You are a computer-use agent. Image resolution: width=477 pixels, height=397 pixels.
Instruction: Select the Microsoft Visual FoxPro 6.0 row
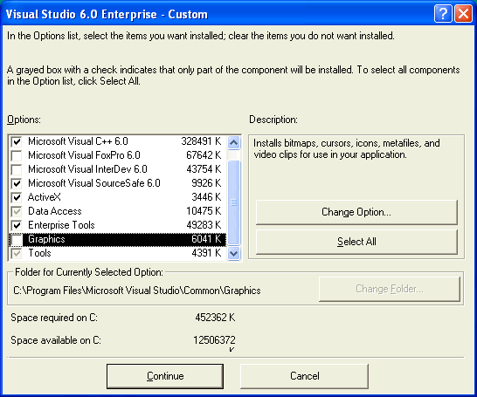(117, 155)
